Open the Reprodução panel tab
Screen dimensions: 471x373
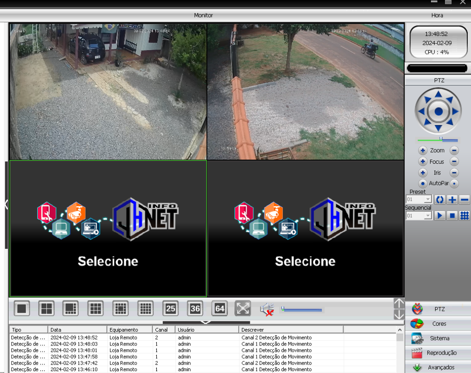tap(437, 353)
